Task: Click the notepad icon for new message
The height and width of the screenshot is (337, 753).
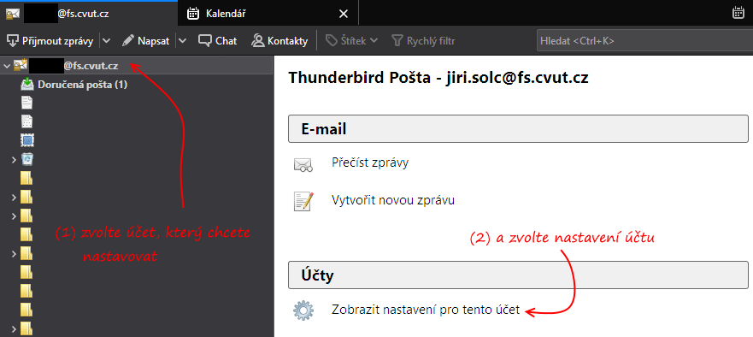Action: (303, 201)
